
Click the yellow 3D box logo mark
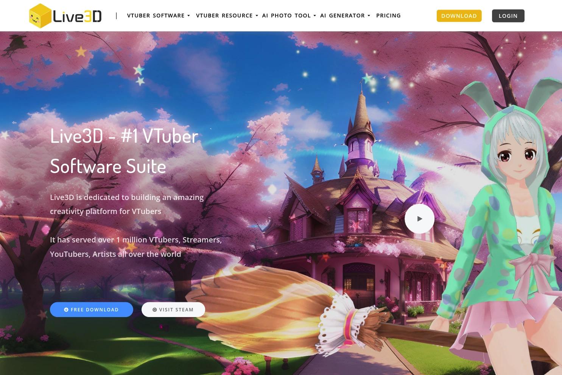pos(40,16)
